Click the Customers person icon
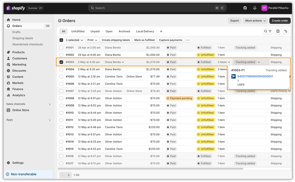This screenshot has width=295, height=182. coord(8,58)
